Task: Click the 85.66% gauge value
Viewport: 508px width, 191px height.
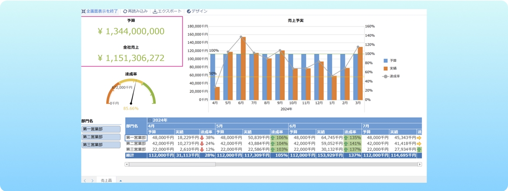Action: (x=131, y=108)
